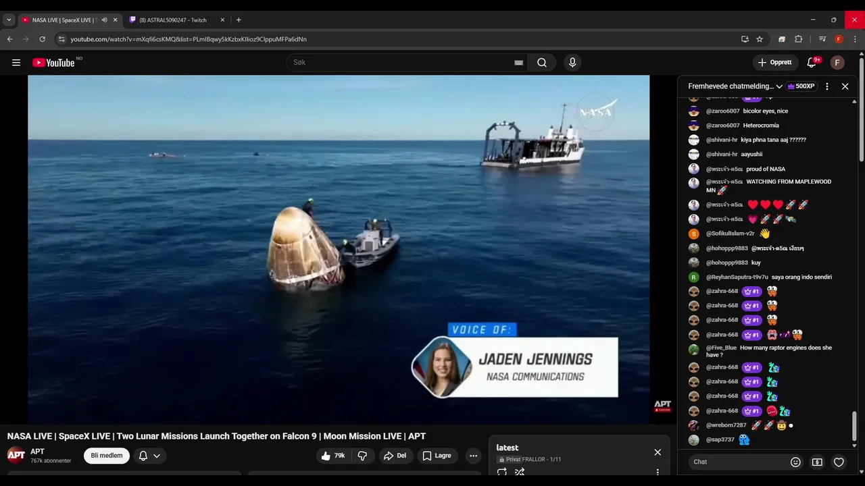This screenshot has width=865, height=486.
Task: Click the @Five_Blue username in chat
Action: 722,348
